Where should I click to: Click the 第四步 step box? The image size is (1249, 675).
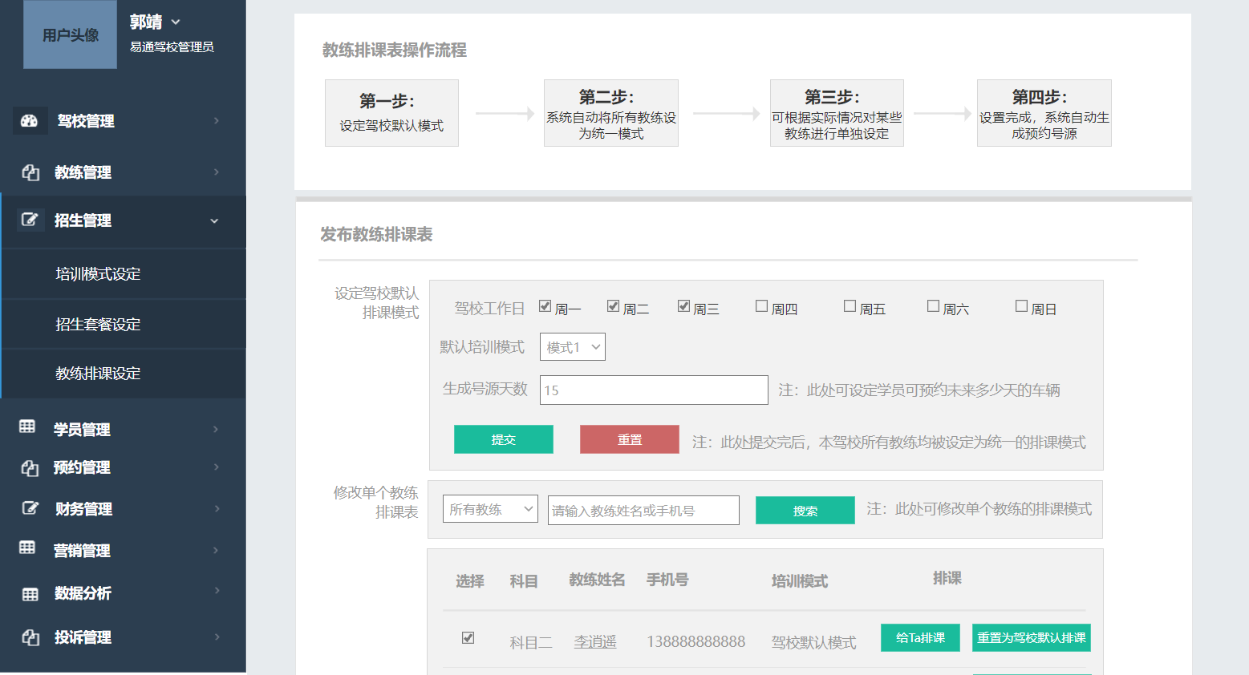[1044, 113]
